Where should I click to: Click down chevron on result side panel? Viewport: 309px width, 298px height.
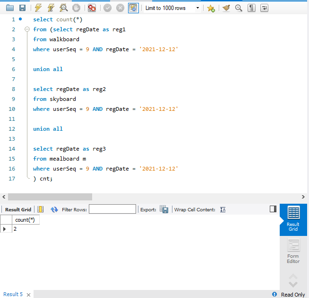293,285
